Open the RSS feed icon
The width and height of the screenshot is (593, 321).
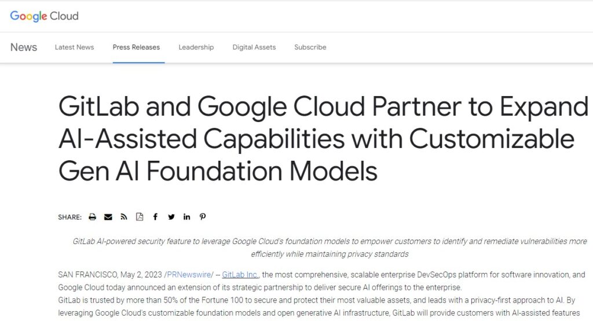[x=124, y=217]
